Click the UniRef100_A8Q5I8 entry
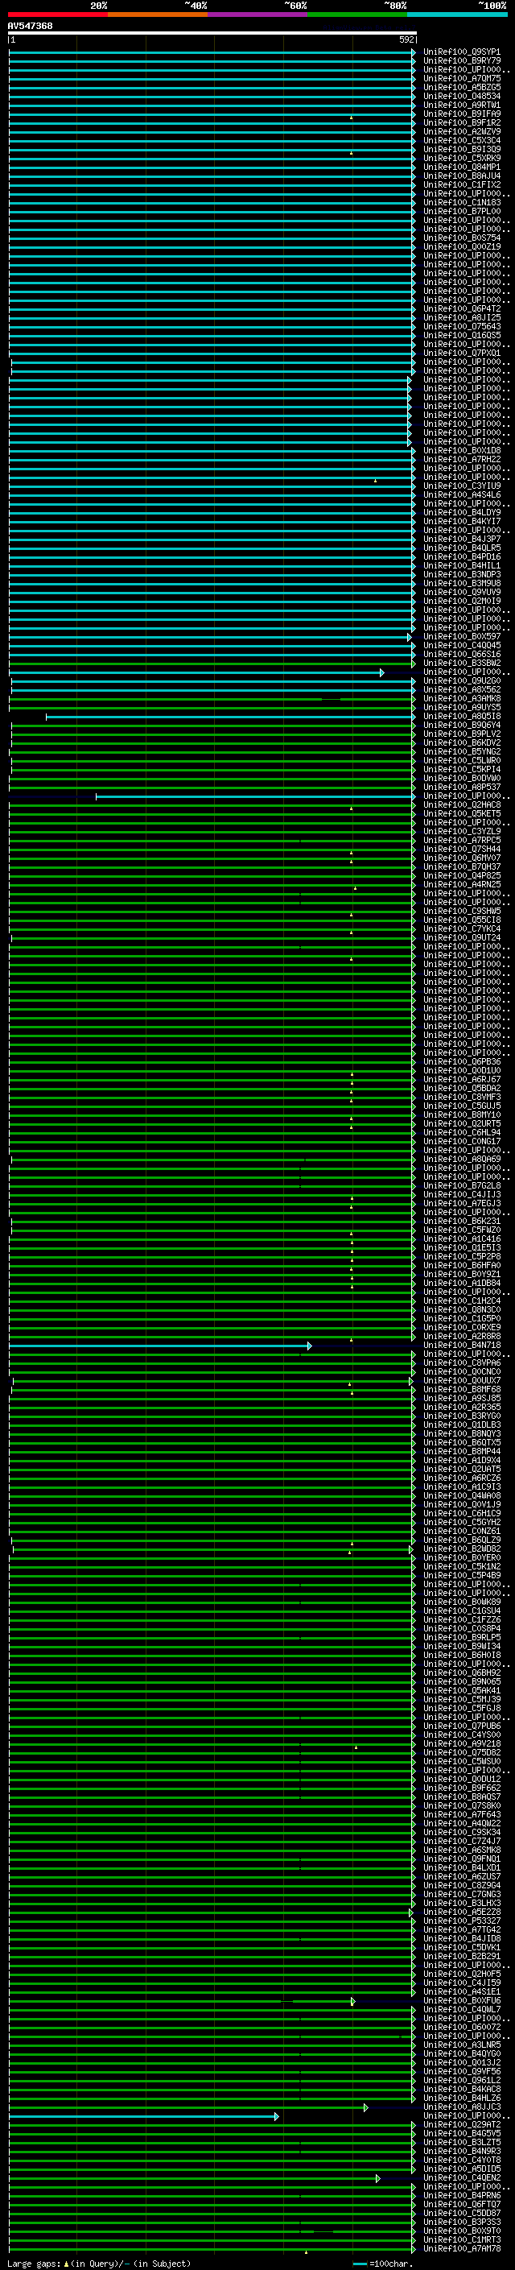Image resolution: width=515 pixels, height=2270 pixels. [461, 717]
